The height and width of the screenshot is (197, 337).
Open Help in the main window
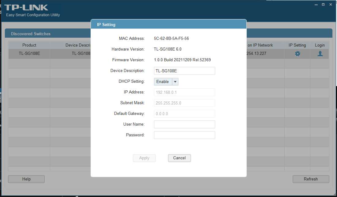click(26, 179)
